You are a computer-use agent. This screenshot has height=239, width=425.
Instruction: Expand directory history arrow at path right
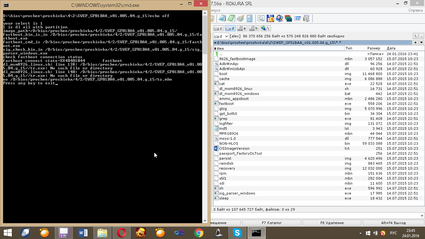click(x=421, y=42)
